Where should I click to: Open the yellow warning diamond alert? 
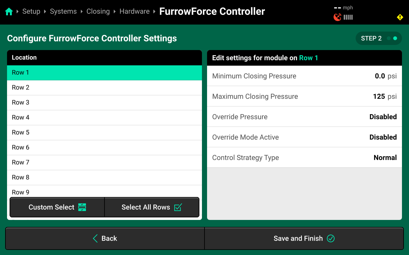(400, 17)
